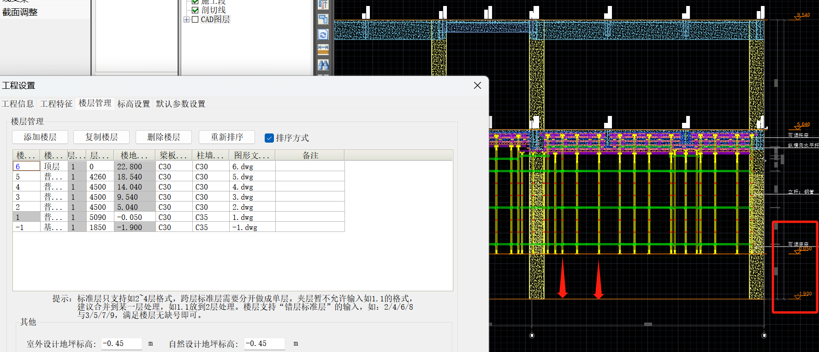Switch to the 工程信息 tab

18,104
